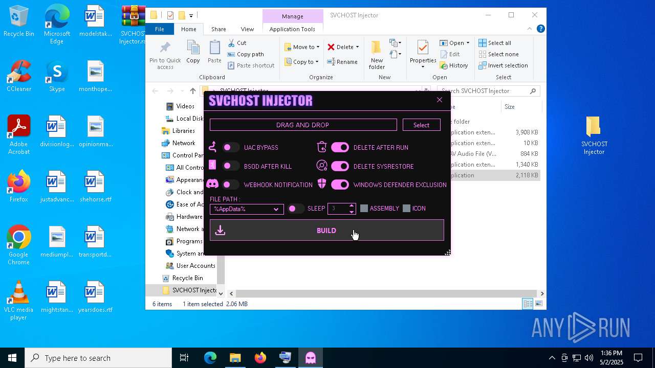Select SVCHOST Injector folder on desktop

point(594,135)
